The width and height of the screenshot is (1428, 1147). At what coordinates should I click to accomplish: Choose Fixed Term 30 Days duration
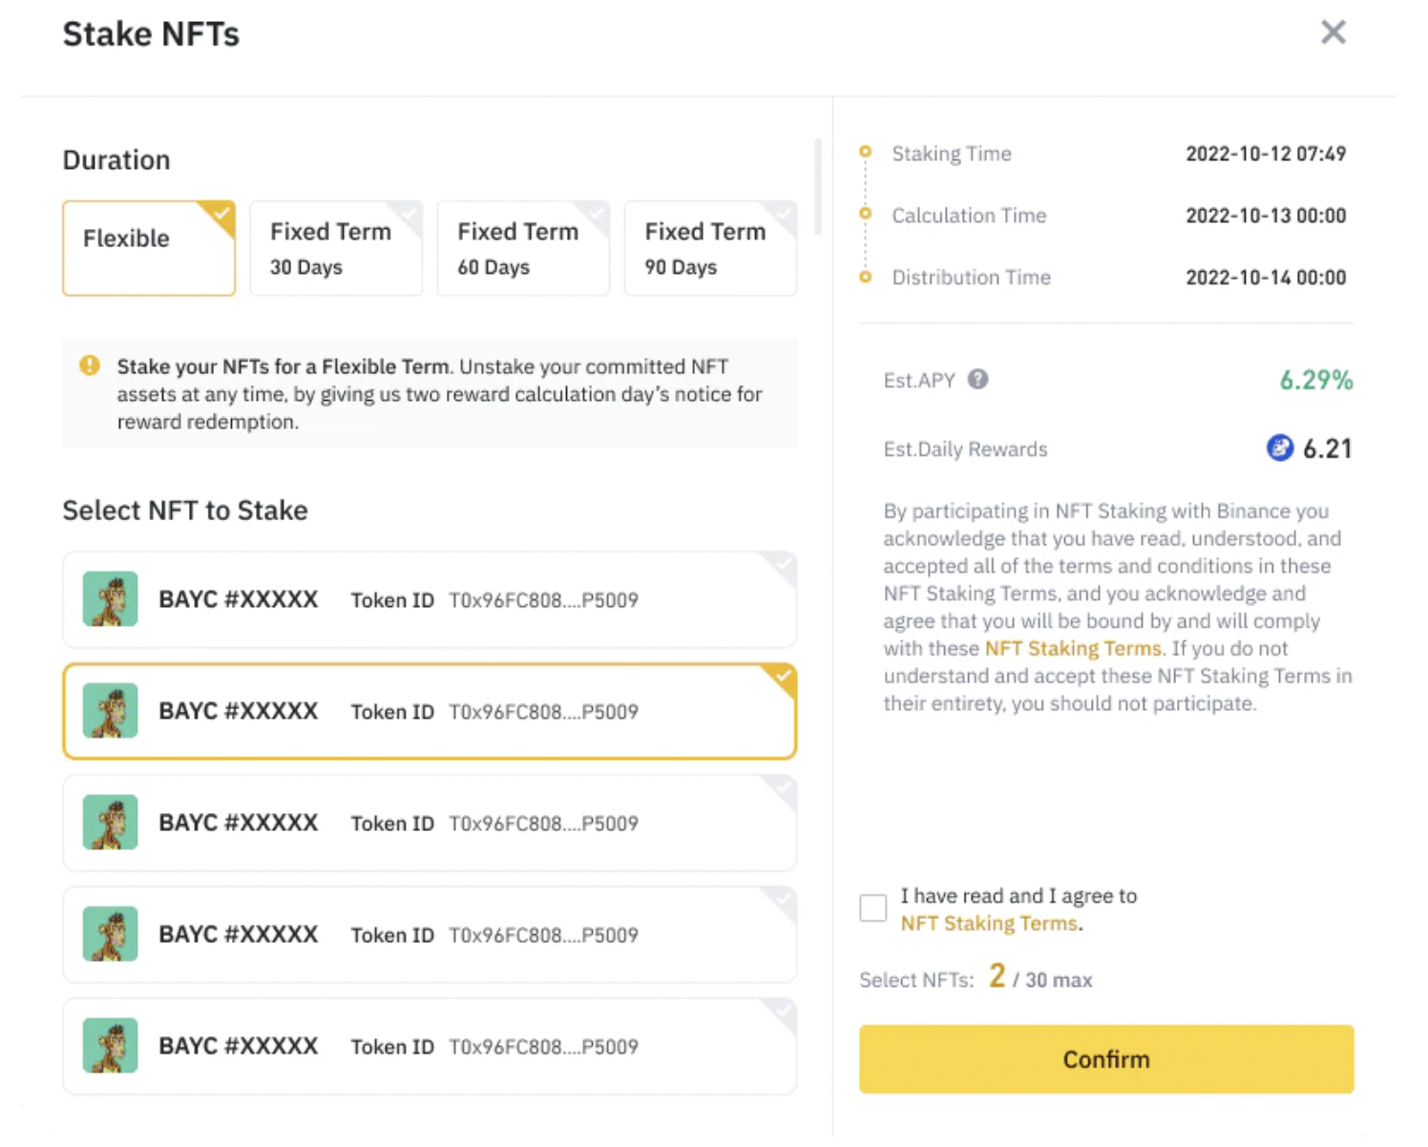[336, 248]
